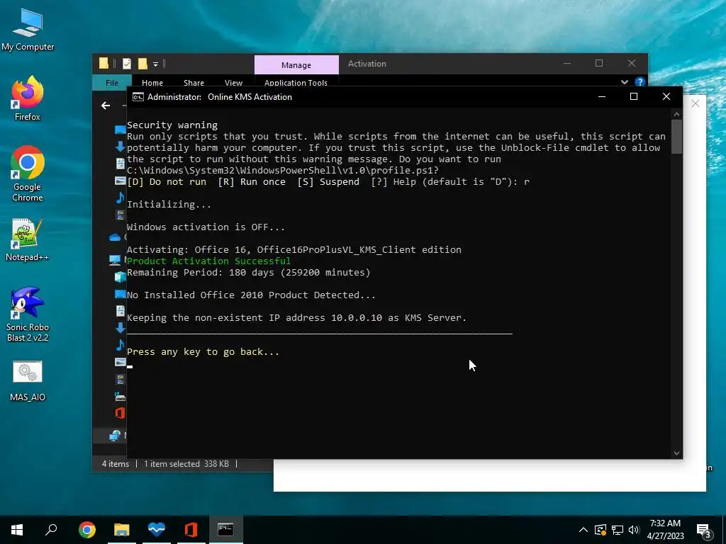This screenshot has width=726, height=544.
Task: Open the Google Chrome desktop shortcut
Action: click(28, 174)
